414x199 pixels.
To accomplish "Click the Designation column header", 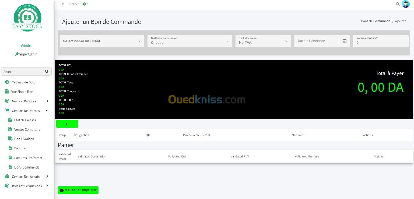I will [x=81, y=135].
